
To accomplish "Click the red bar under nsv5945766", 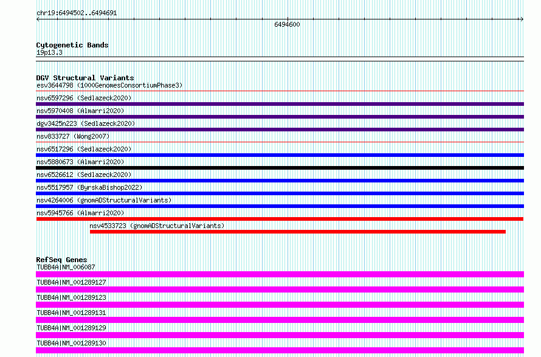I will click(x=280, y=219).
